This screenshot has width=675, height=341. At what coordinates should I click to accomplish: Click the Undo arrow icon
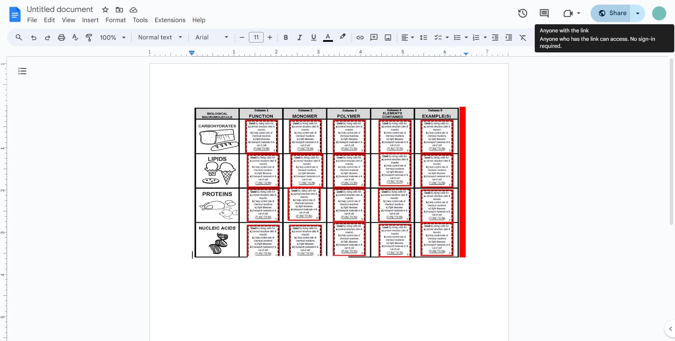coord(33,38)
